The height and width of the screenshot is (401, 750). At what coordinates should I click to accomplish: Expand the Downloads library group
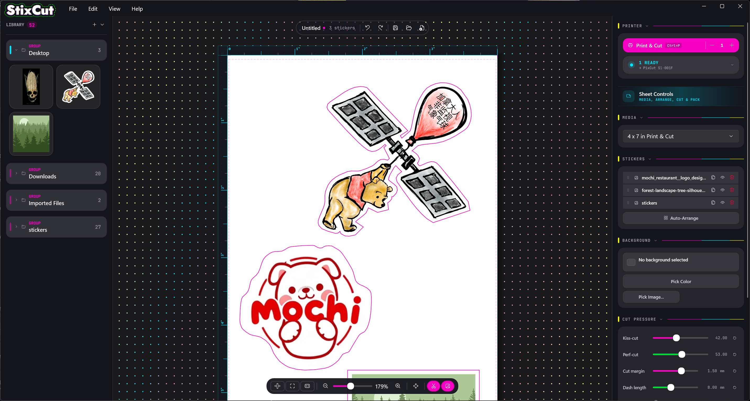[16, 173]
